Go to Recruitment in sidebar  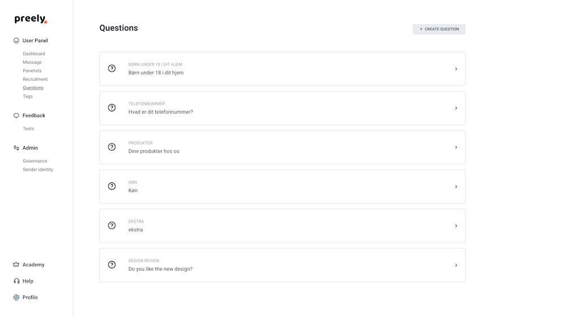[x=35, y=79]
